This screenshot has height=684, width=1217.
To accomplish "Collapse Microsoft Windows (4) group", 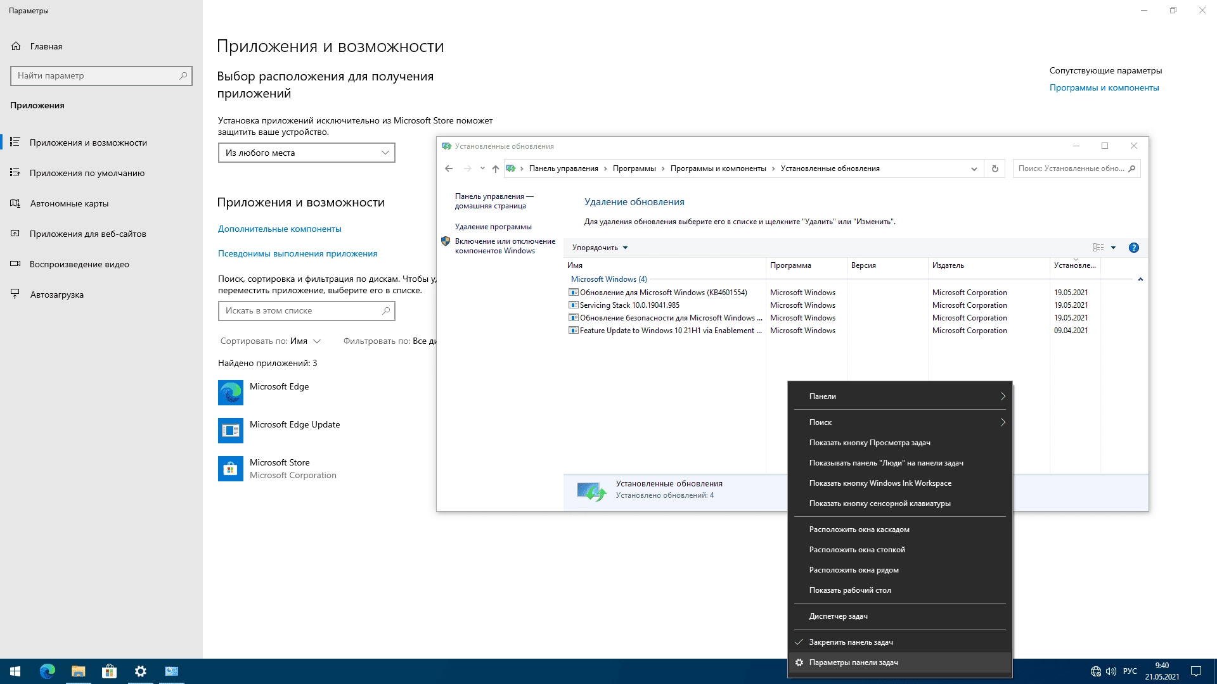I will tap(1140, 279).
